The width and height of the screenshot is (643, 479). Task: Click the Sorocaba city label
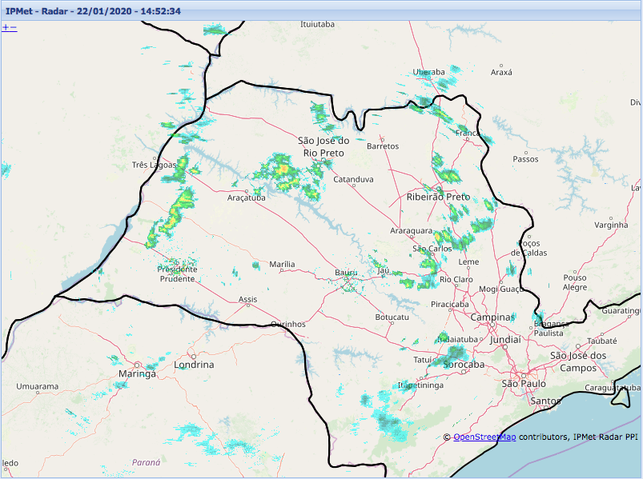pos(464,365)
